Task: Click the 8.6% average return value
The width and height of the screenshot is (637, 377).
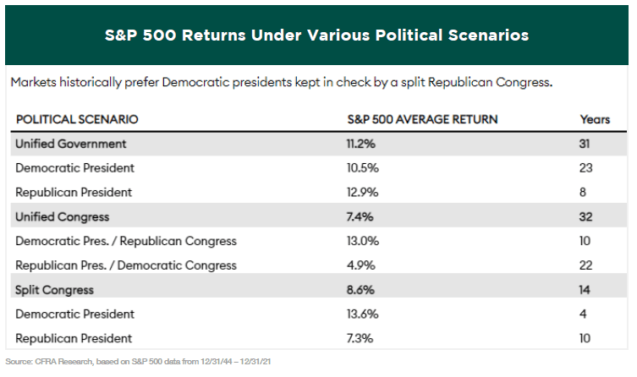Action: 359,289
